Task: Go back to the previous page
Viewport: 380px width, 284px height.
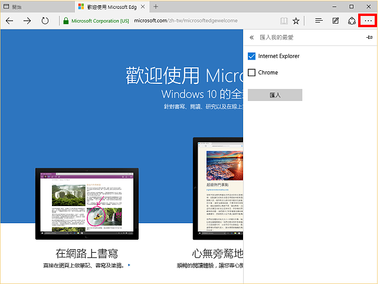Action: [9, 21]
